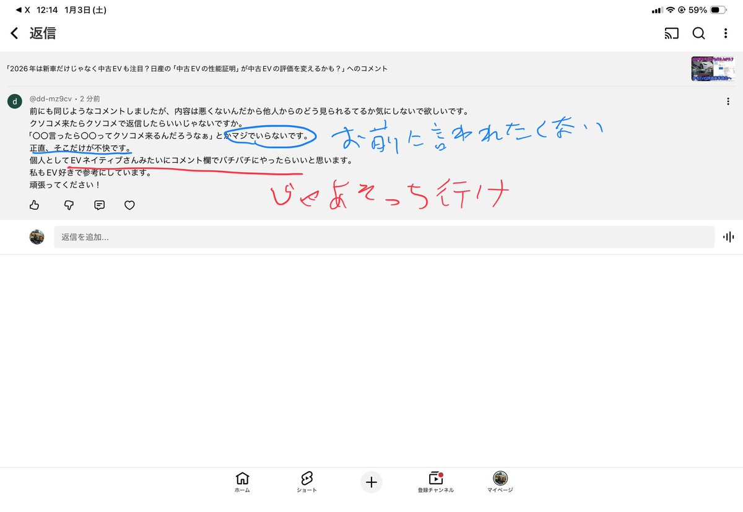Create new content with the plus button

pyautogui.click(x=371, y=482)
